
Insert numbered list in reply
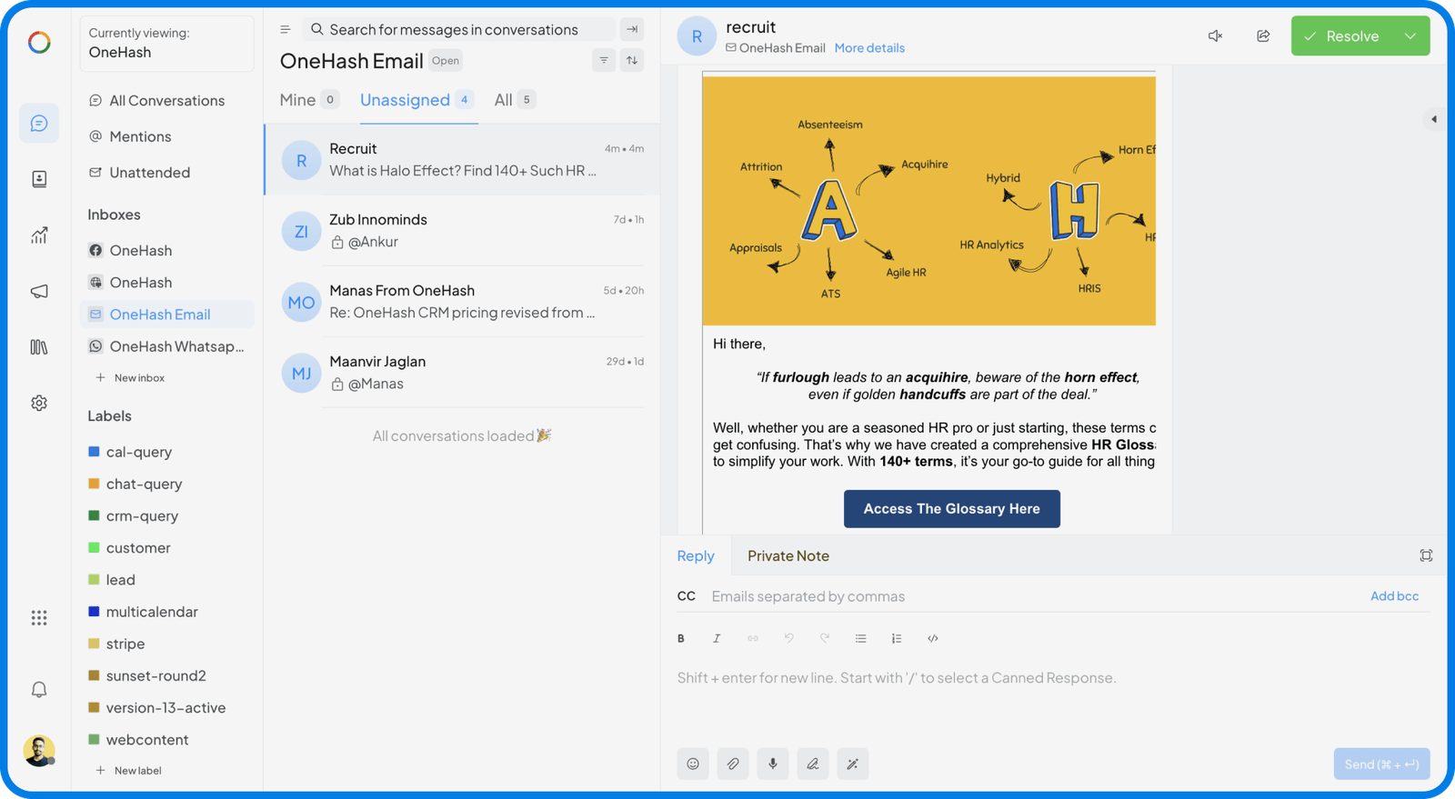coord(897,638)
